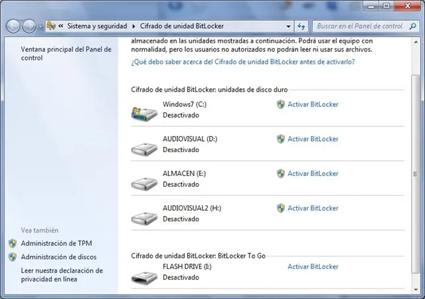Click the 'BitLocker To Go' section heading
This screenshot has width=425, height=299.
tap(198, 256)
